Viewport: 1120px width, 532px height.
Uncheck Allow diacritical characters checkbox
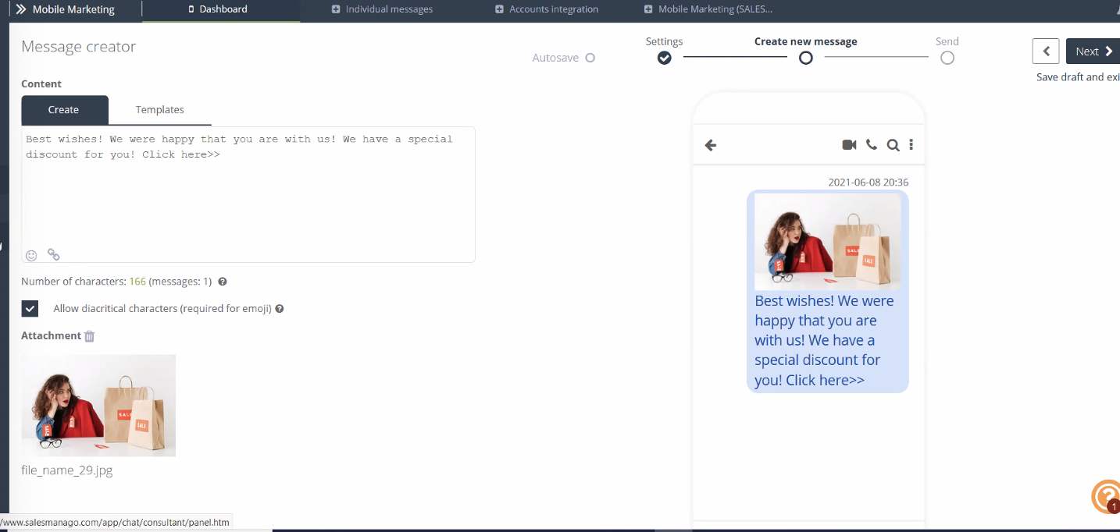[30, 308]
